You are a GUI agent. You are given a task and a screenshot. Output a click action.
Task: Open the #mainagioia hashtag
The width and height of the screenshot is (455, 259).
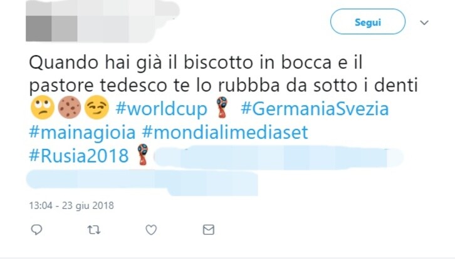point(82,133)
